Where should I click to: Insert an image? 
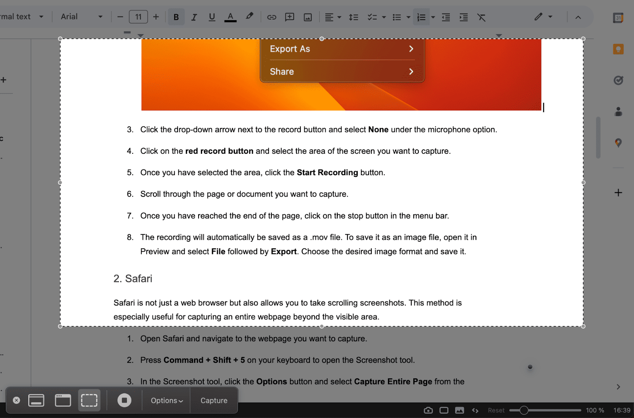[x=307, y=17]
